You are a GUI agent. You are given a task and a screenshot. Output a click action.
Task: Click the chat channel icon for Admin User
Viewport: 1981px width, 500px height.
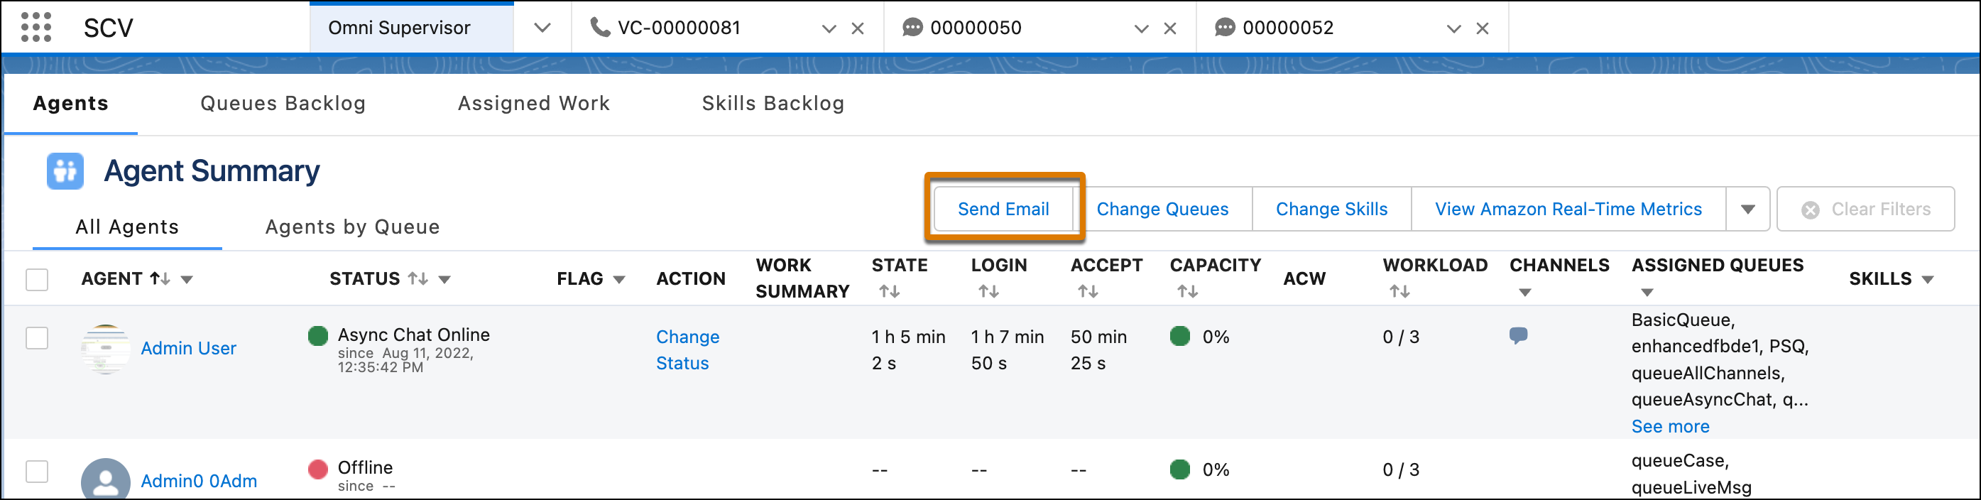(x=1518, y=336)
